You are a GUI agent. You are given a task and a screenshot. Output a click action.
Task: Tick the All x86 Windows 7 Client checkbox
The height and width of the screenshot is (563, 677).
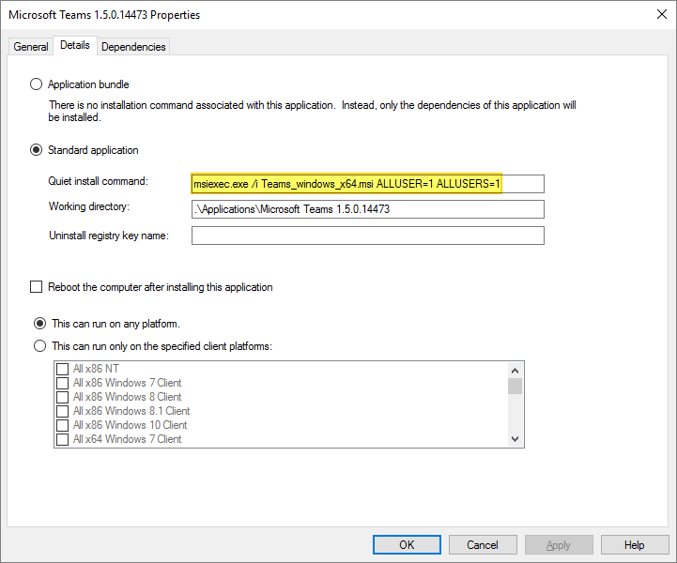[x=63, y=383]
